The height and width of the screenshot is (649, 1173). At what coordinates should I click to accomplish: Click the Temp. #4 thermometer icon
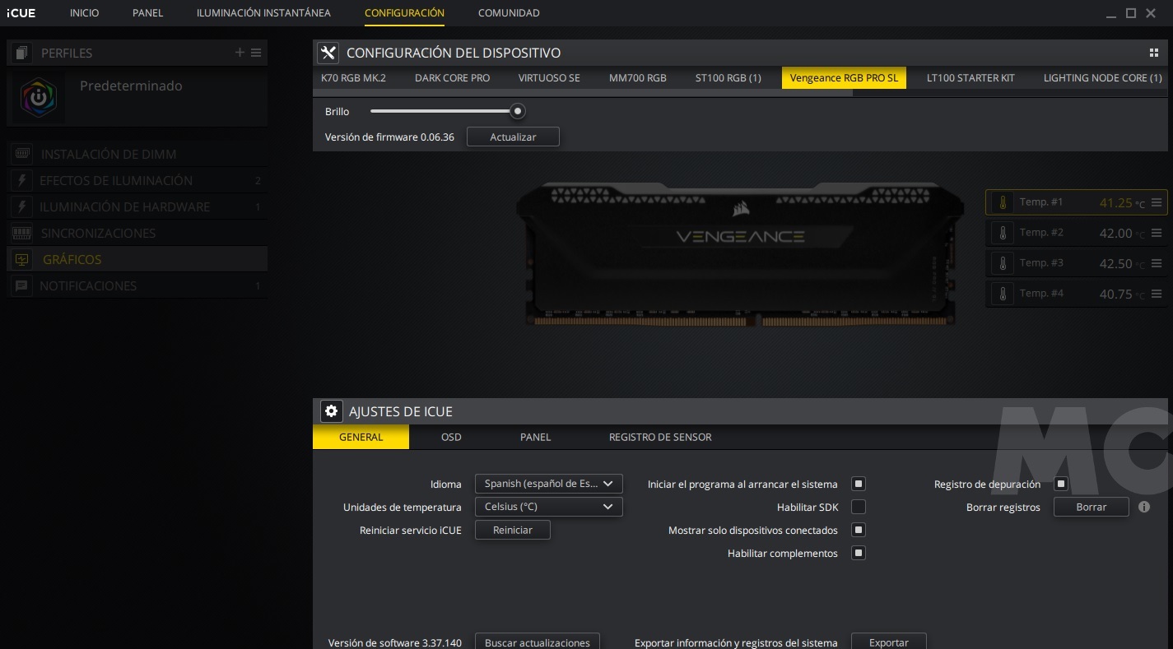coord(1002,294)
